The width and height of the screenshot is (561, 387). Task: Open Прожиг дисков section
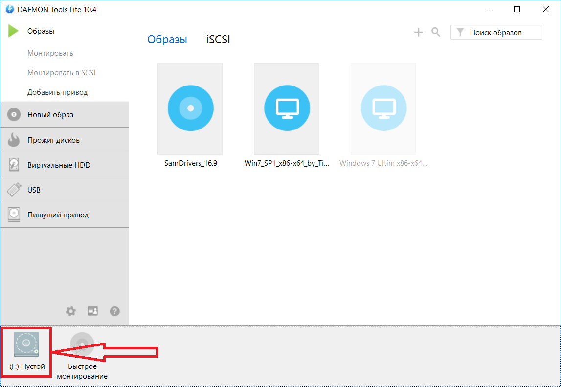point(65,140)
